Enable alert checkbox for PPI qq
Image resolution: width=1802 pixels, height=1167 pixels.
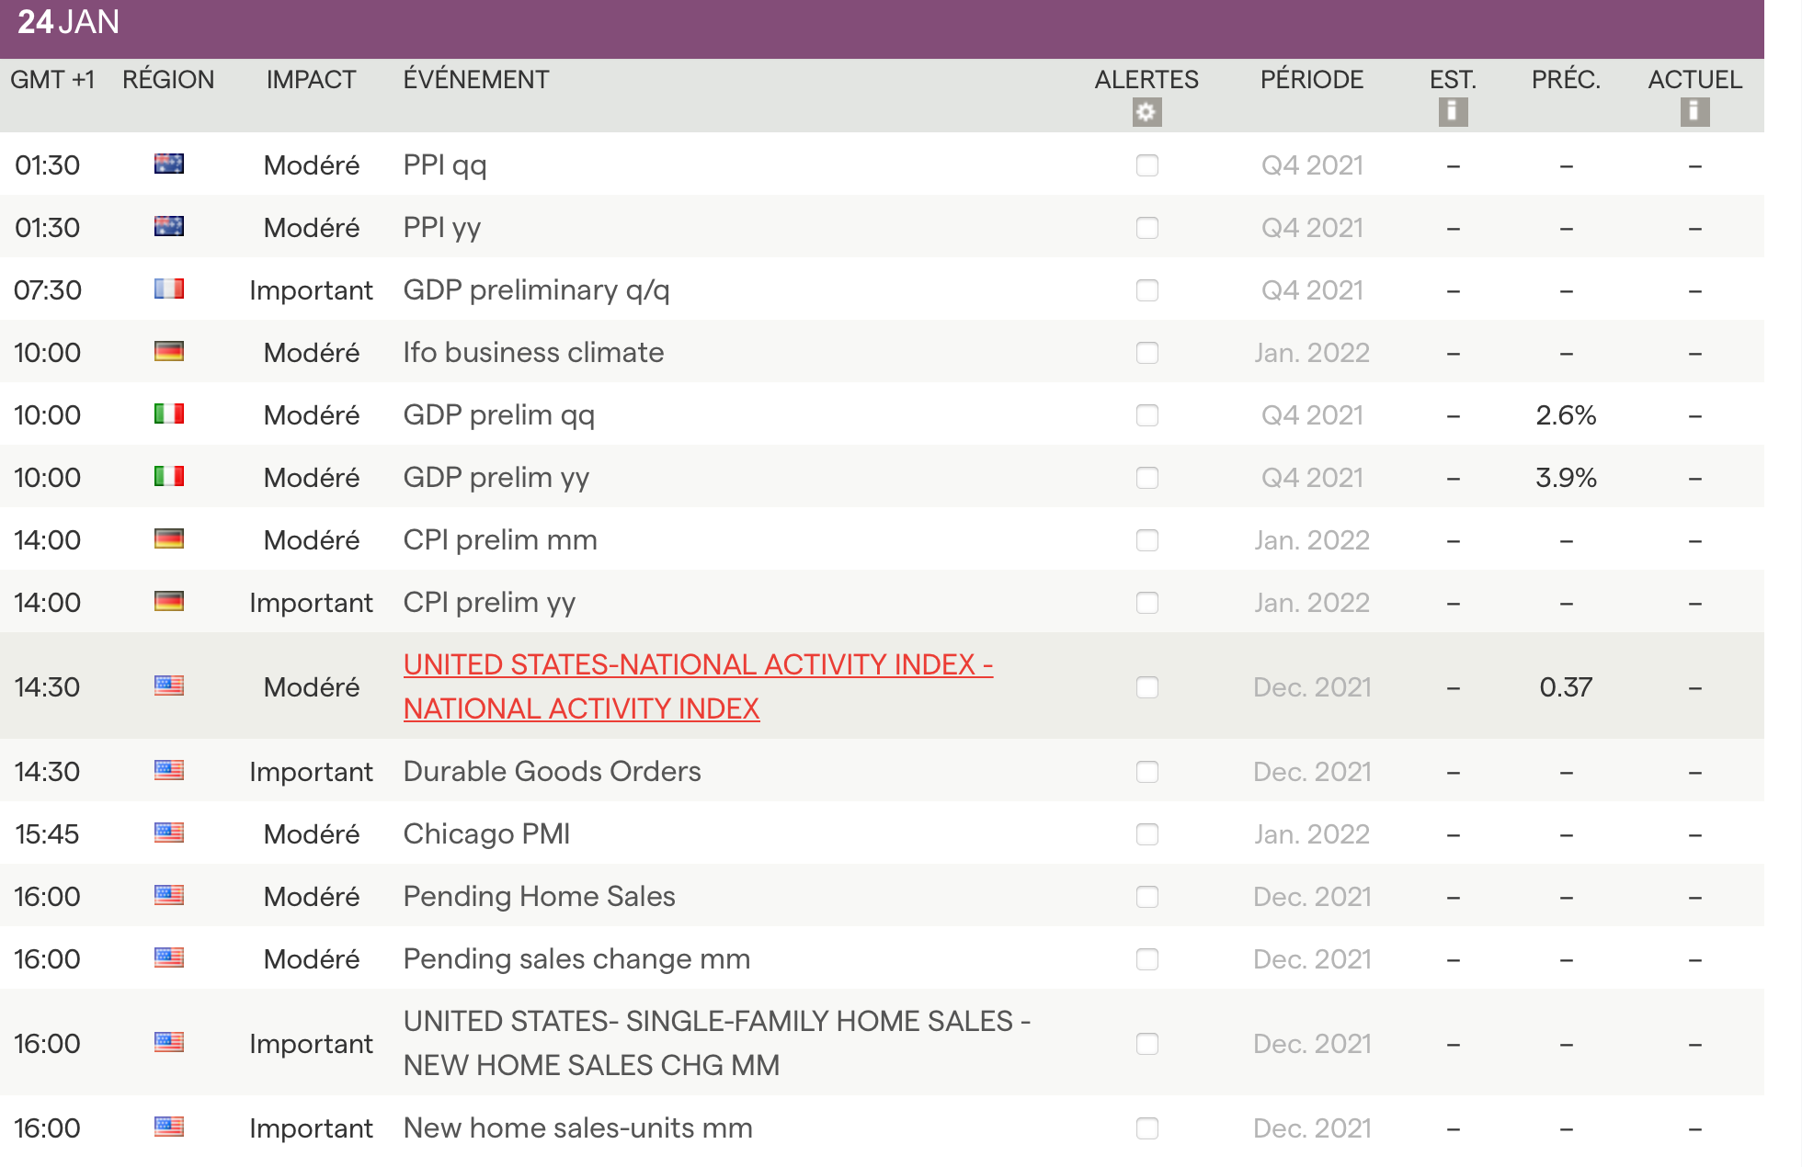pos(1146,165)
